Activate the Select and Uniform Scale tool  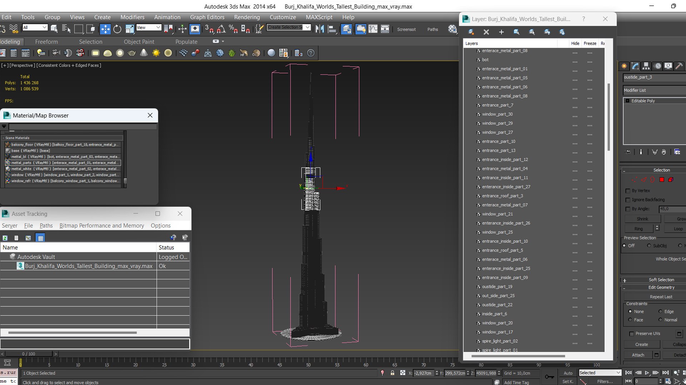point(129,29)
